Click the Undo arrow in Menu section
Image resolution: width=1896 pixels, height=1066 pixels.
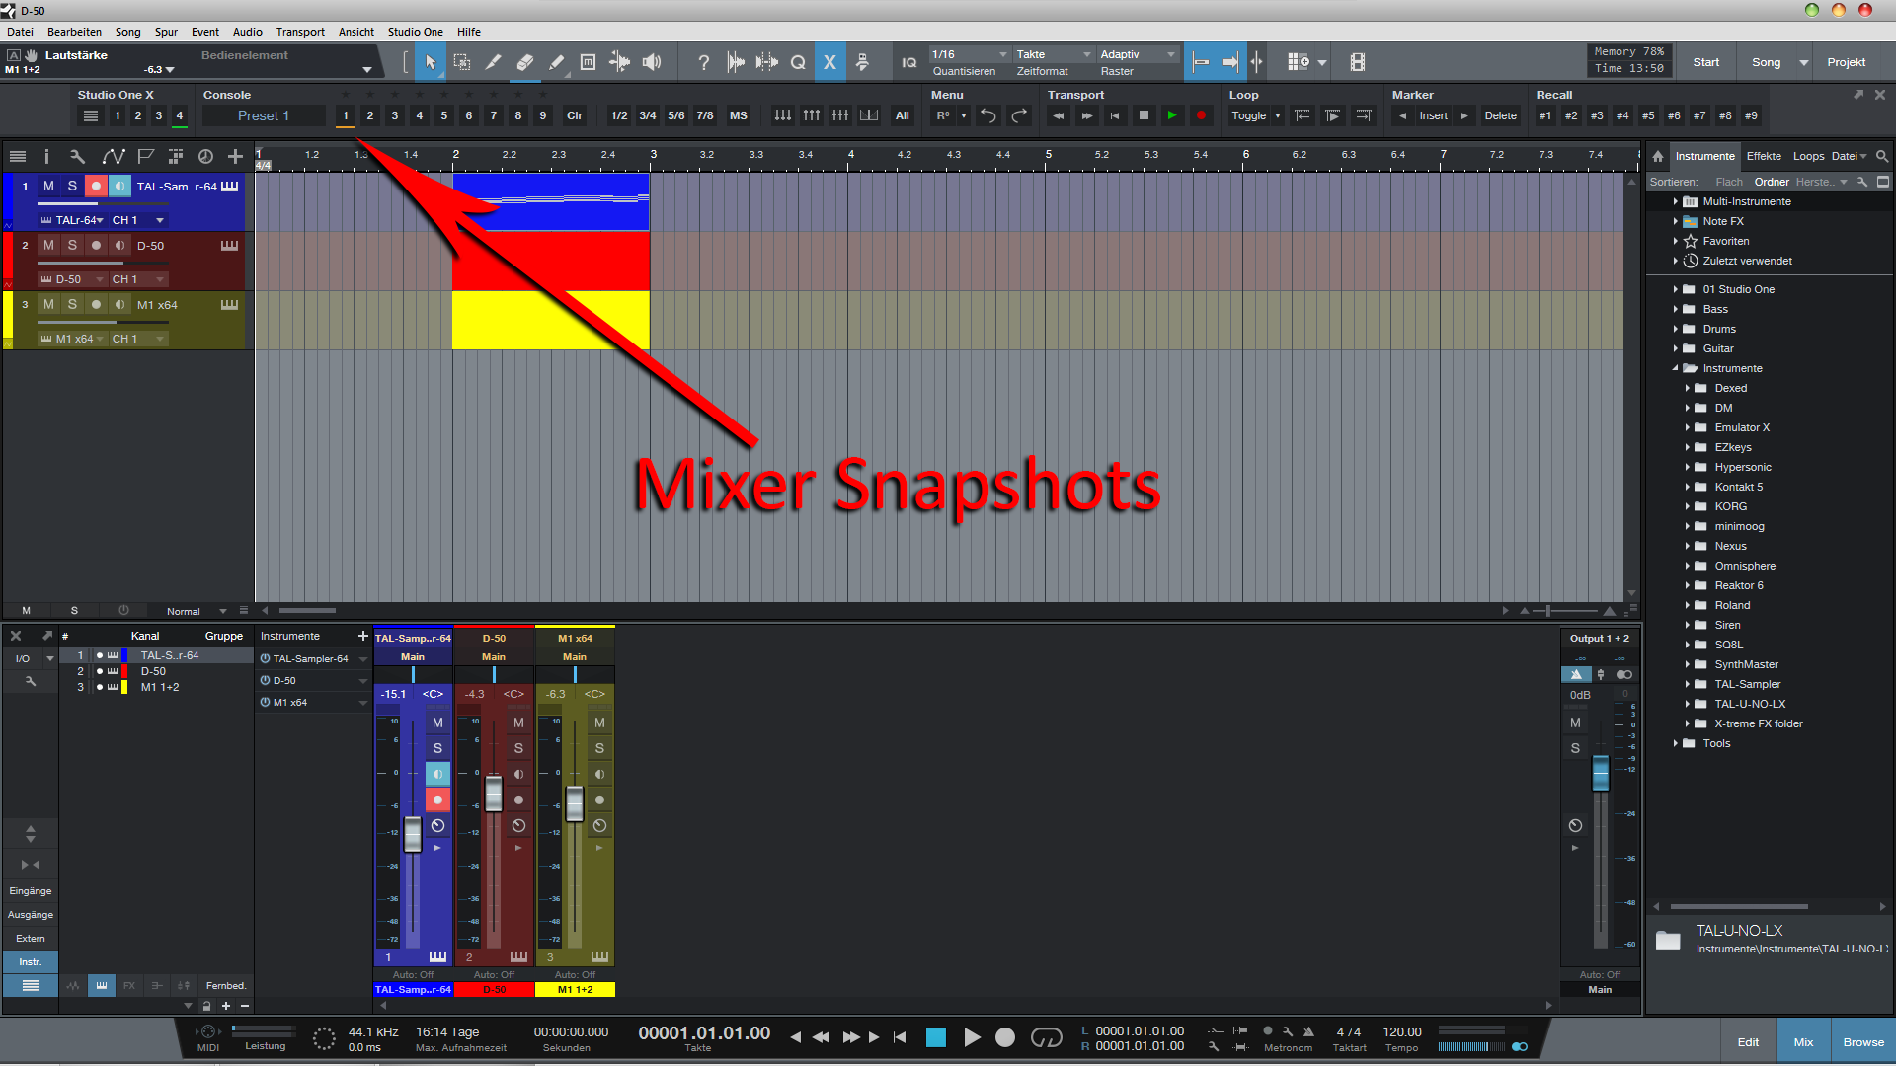pos(987,115)
